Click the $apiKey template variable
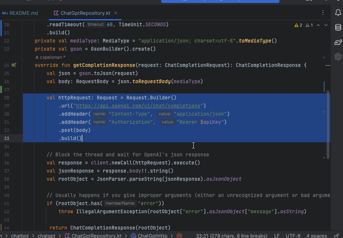Viewport: 343px width, 238px height. (x=210, y=122)
